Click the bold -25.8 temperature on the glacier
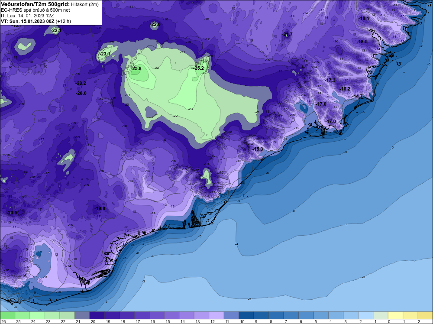 [x=136, y=68]
